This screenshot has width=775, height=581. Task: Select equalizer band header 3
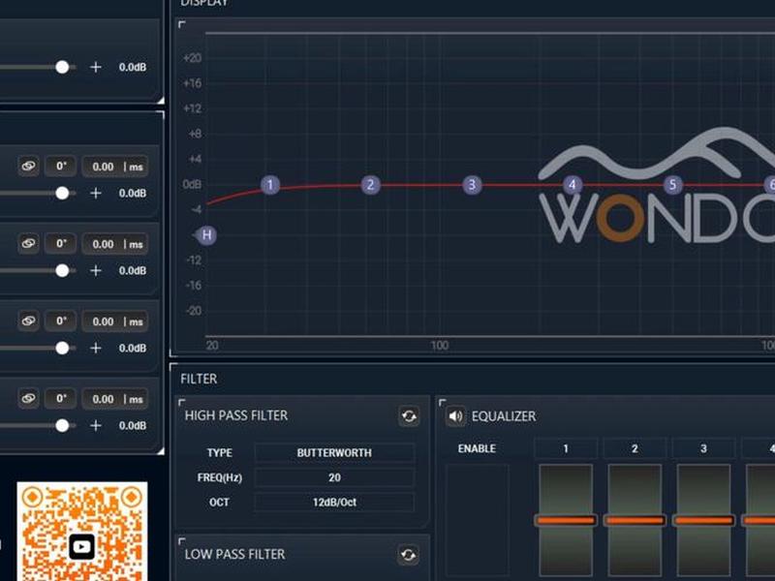(704, 448)
